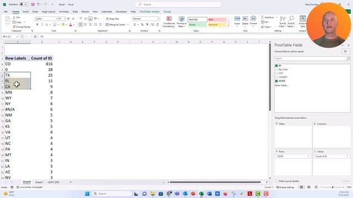Toggle the AutoSave switch
The height and width of the screenshot is (198, 353).
[x=24, y=4]
